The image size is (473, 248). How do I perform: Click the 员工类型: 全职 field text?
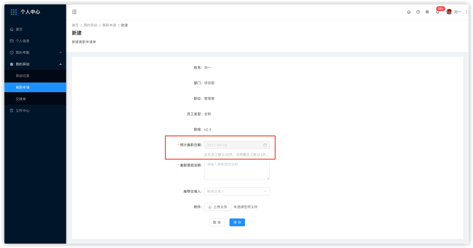click(199, 114)
